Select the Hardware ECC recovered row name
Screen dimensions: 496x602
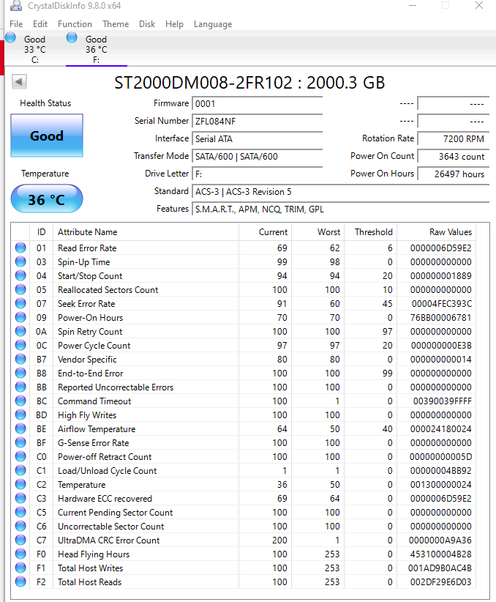pyautogui.click(x=105, y=498)
